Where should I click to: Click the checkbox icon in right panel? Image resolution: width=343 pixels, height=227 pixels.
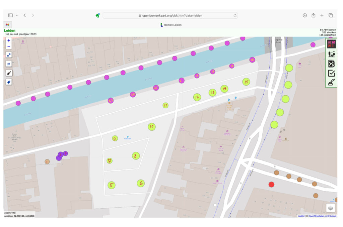tap(331, 73)
